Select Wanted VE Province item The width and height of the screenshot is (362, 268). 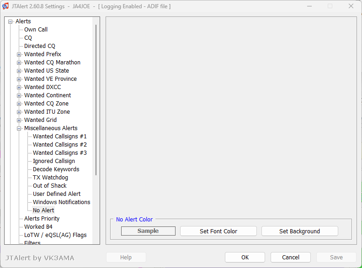(50, 79)
